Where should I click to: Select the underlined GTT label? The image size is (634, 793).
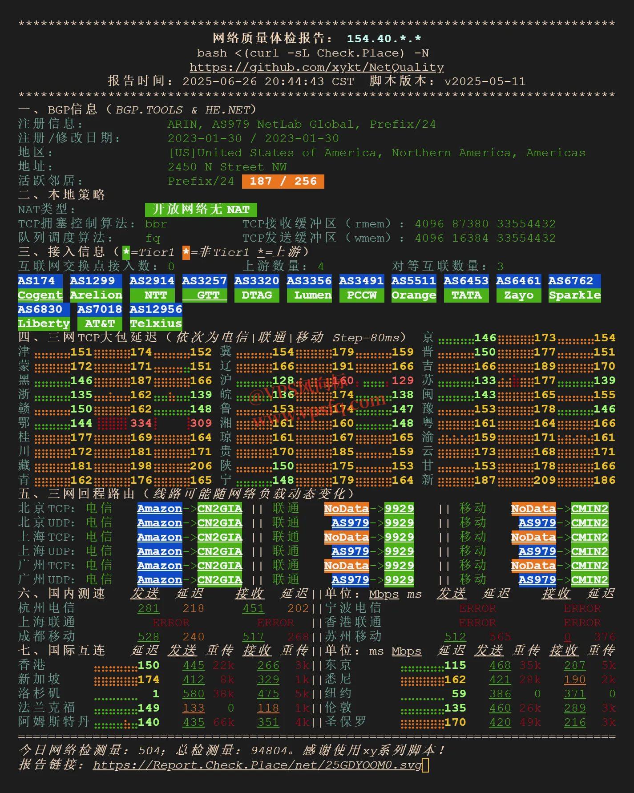pos(205,295)
